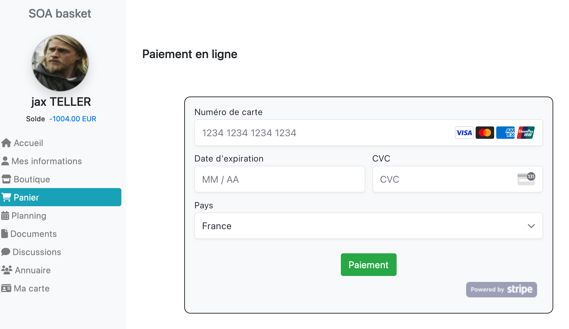Click the file icon next to Documents
This screenshot has width=569, height=329.
[x=4, y=234]
